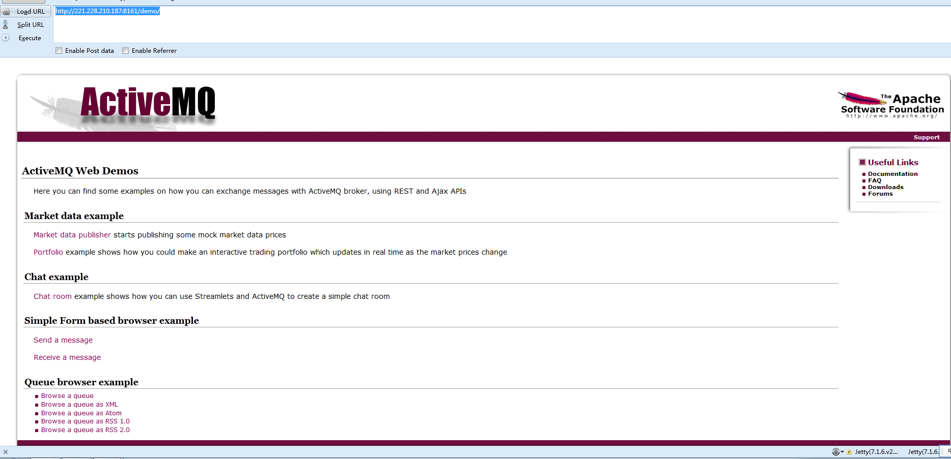The height and width of the screenshot is (459, 951).
Task: Click the Market data example heading
Action: point(74,216)
